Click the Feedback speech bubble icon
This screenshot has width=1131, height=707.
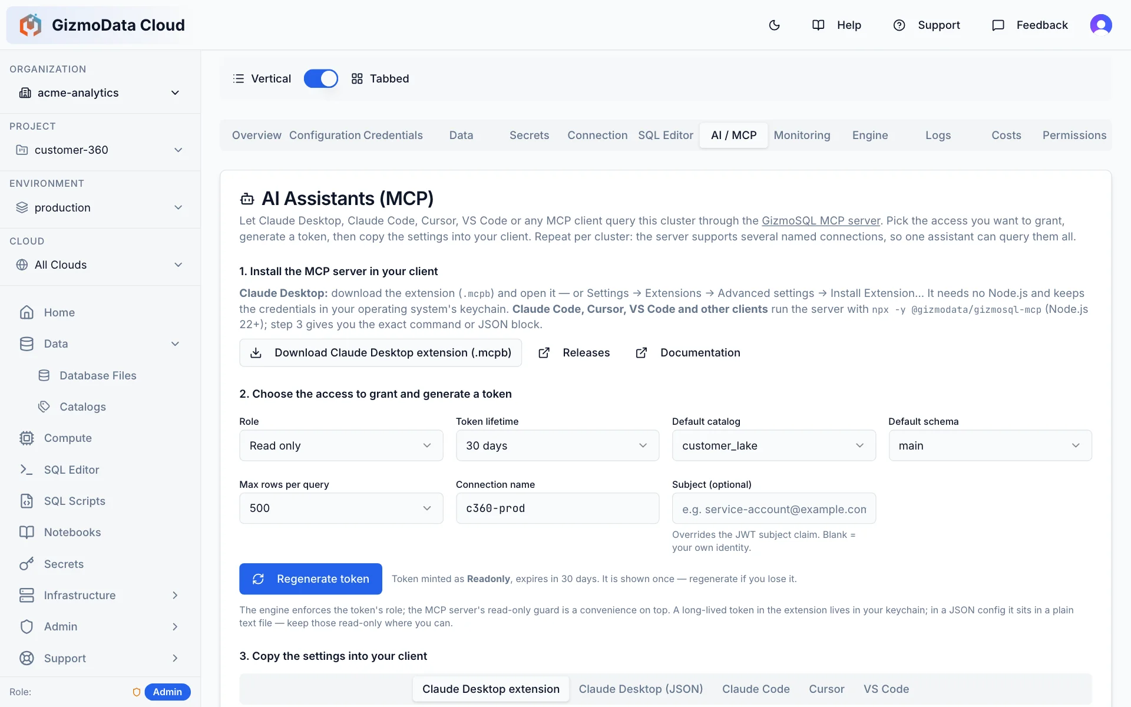pos(998,25)
